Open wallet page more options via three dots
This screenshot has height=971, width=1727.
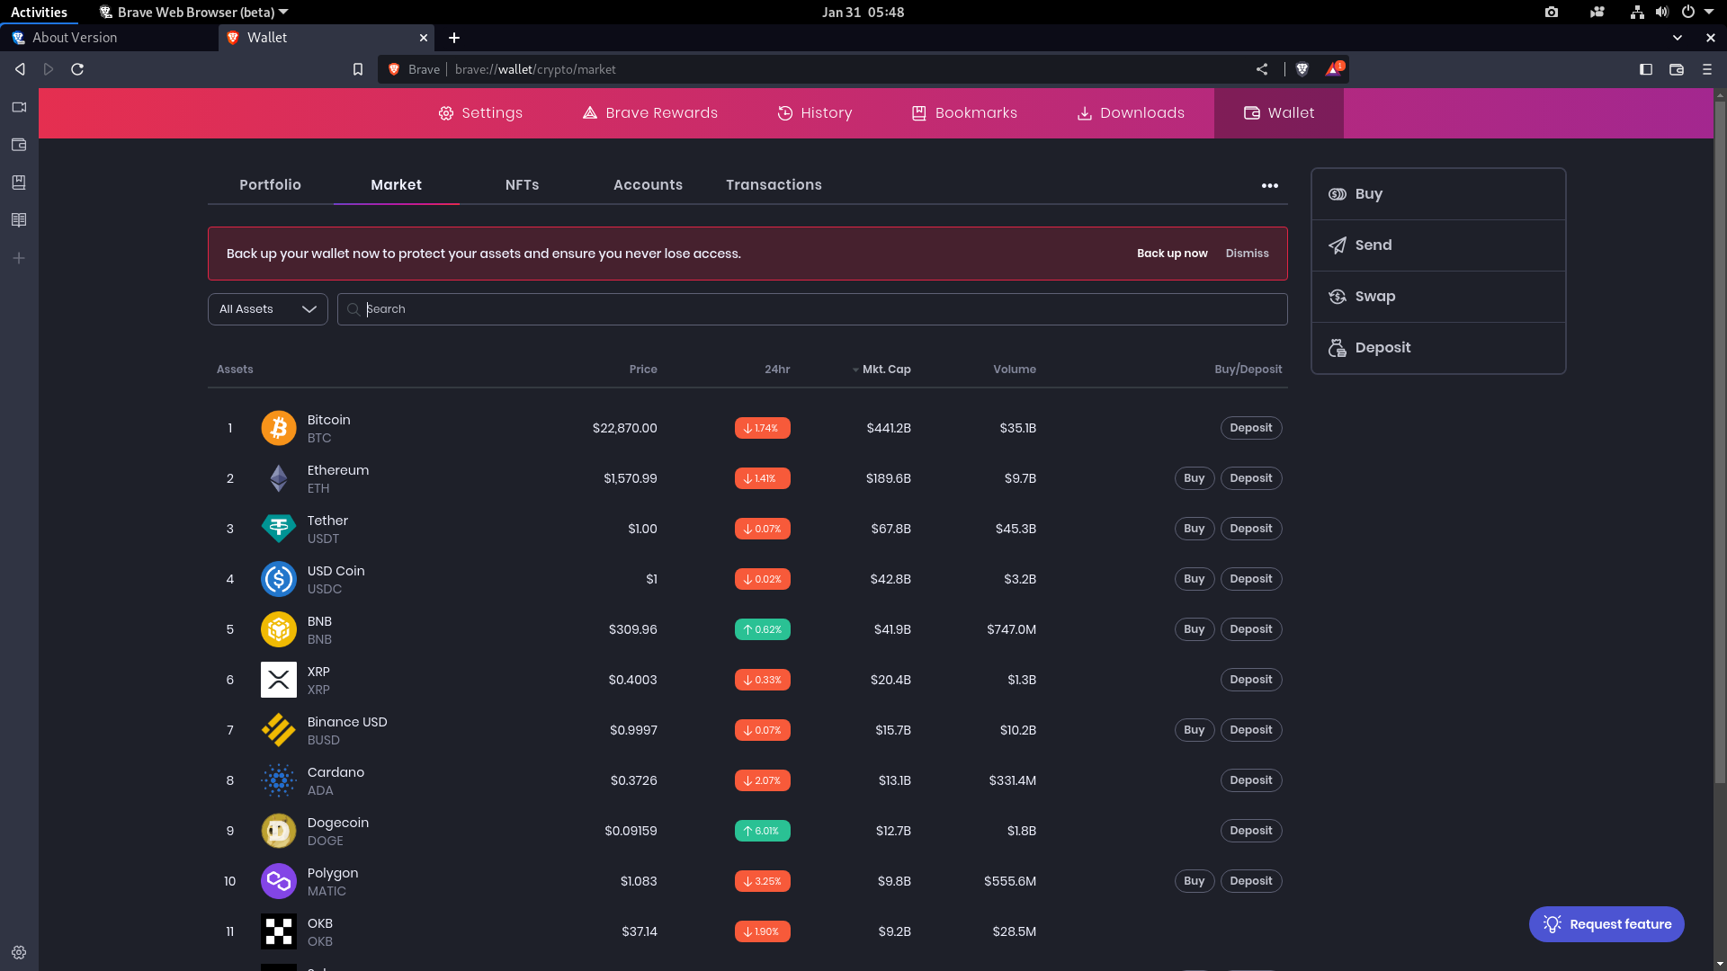click(1269, 185)
